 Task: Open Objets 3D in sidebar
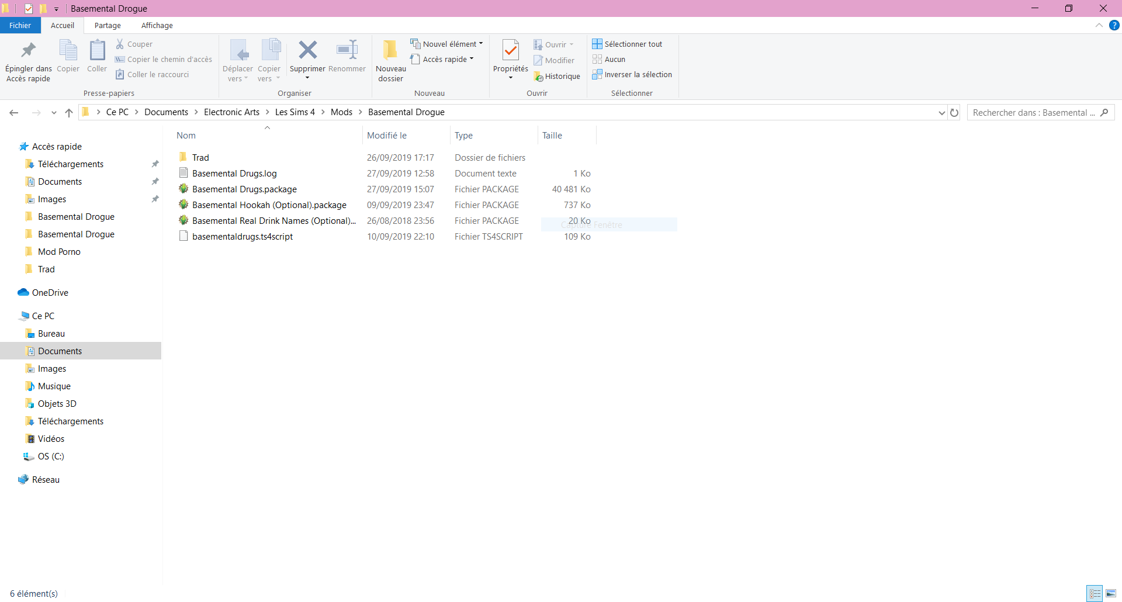click(x=57, y=403)
